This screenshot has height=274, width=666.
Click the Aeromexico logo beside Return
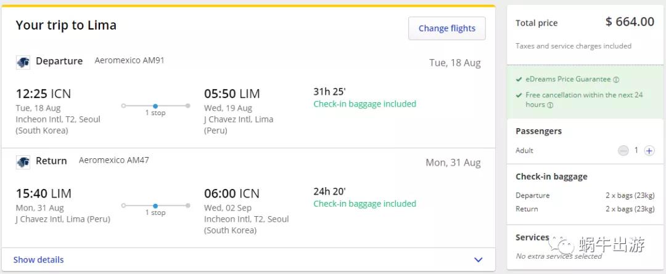(23, 162)
